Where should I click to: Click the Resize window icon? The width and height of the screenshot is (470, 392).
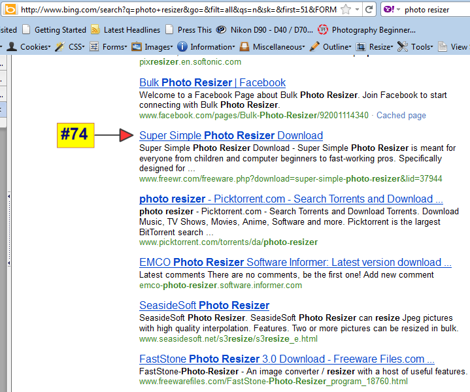tap(361, 47)
